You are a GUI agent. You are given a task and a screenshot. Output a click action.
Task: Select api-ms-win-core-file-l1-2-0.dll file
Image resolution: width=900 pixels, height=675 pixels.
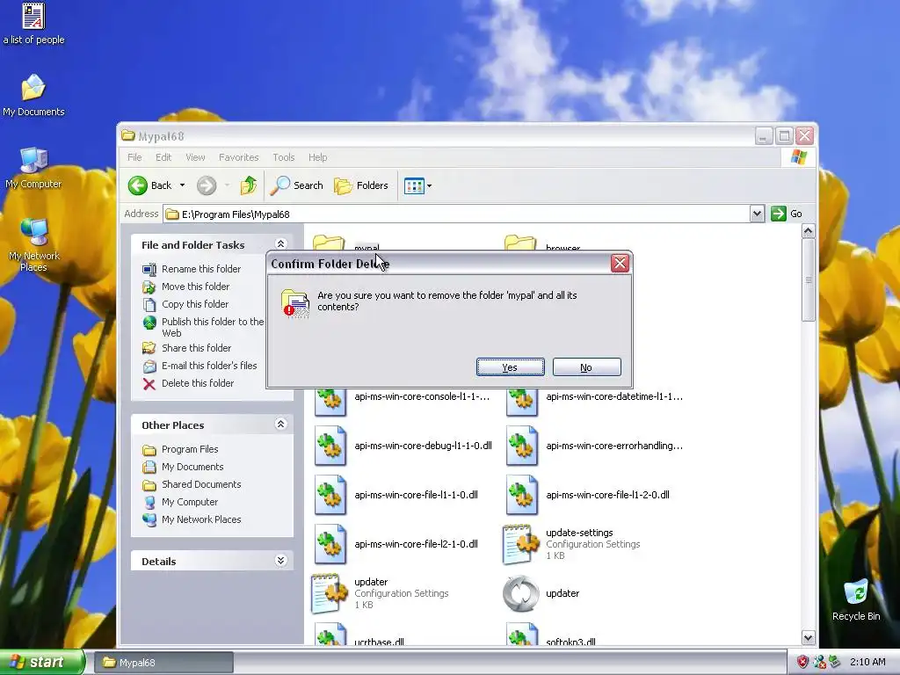tap(587, 495)
